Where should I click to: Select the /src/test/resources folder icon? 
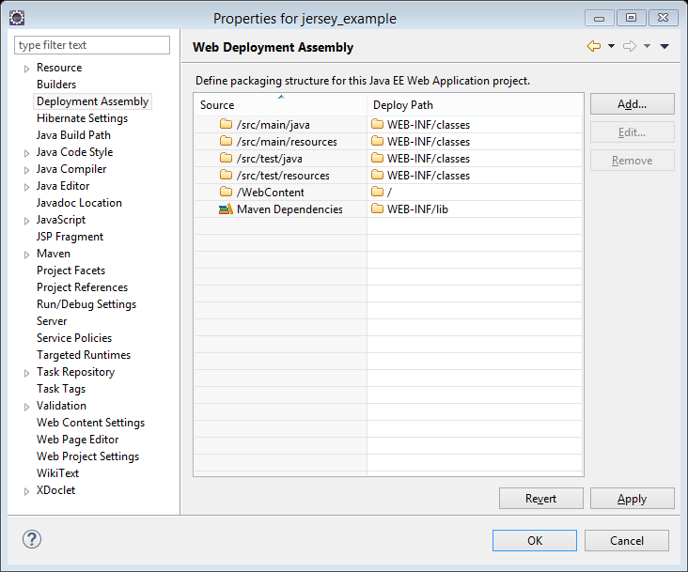pyautogui.click(x=226, y=175)
